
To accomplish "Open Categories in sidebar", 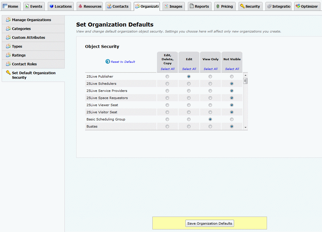I will point(33,29).
